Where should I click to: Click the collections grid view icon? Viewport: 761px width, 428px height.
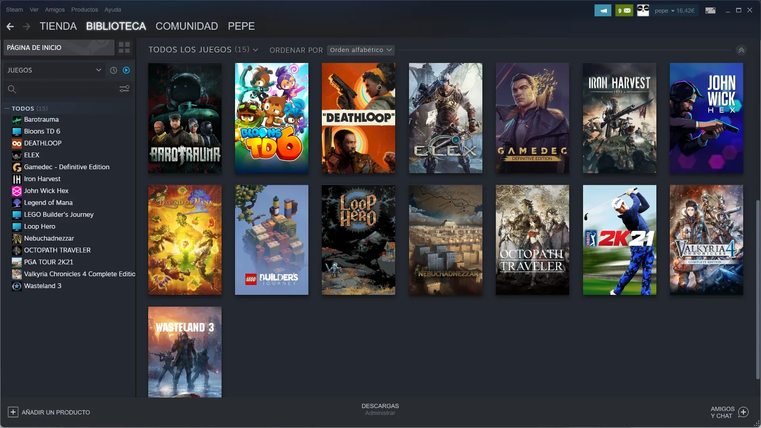point(124,48)
